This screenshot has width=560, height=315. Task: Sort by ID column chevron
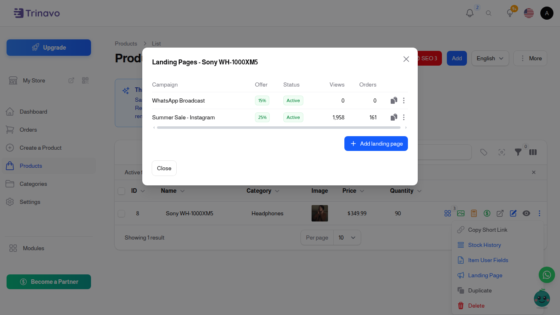[143, 191]
